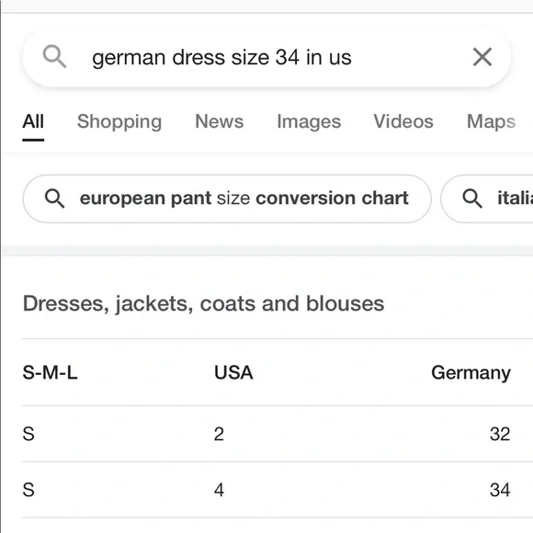The height and width of the screenshot is (533, 533).
Task: Switch to the Shopping tab
Action: tap(119, 121)
